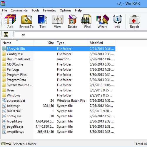The width and height of the screenshot is (147, 147).
Task: Open the Favorites menu
Action: point(49,10)
